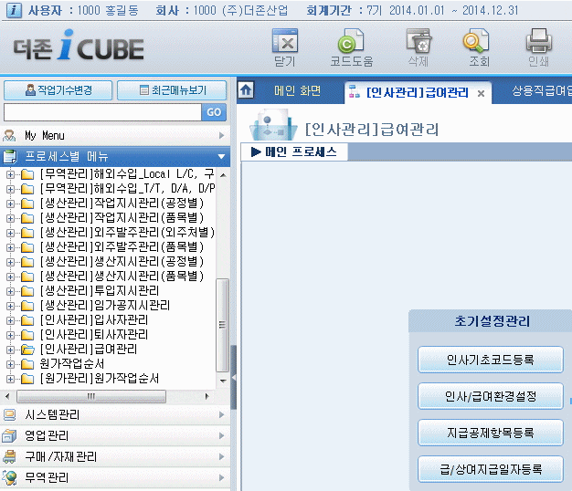The image size is (572, 491).
Task: Click folder icon of [생산관리]투입지시관리
Action: (x=27, y=291)
